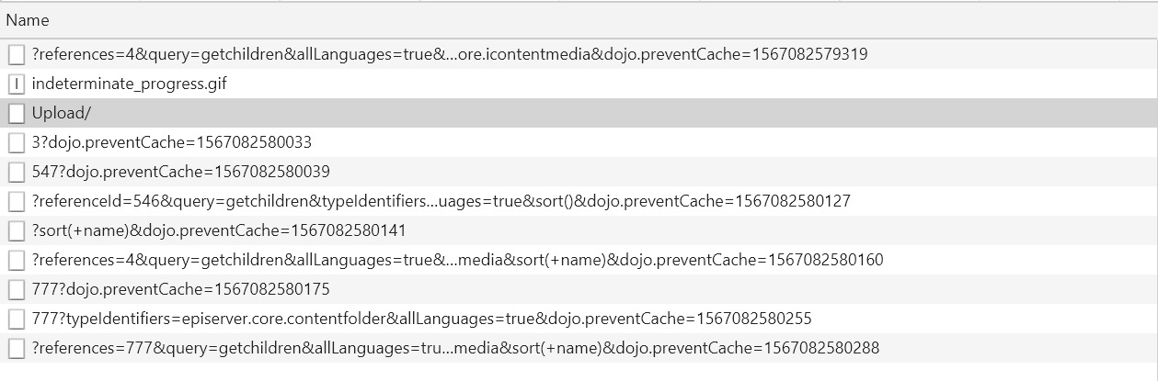The height and width of the screenshot is (381, 1158).
Task: Click the file icon next to 547?dojo.preventCache request
Action: tap(17, 173)
